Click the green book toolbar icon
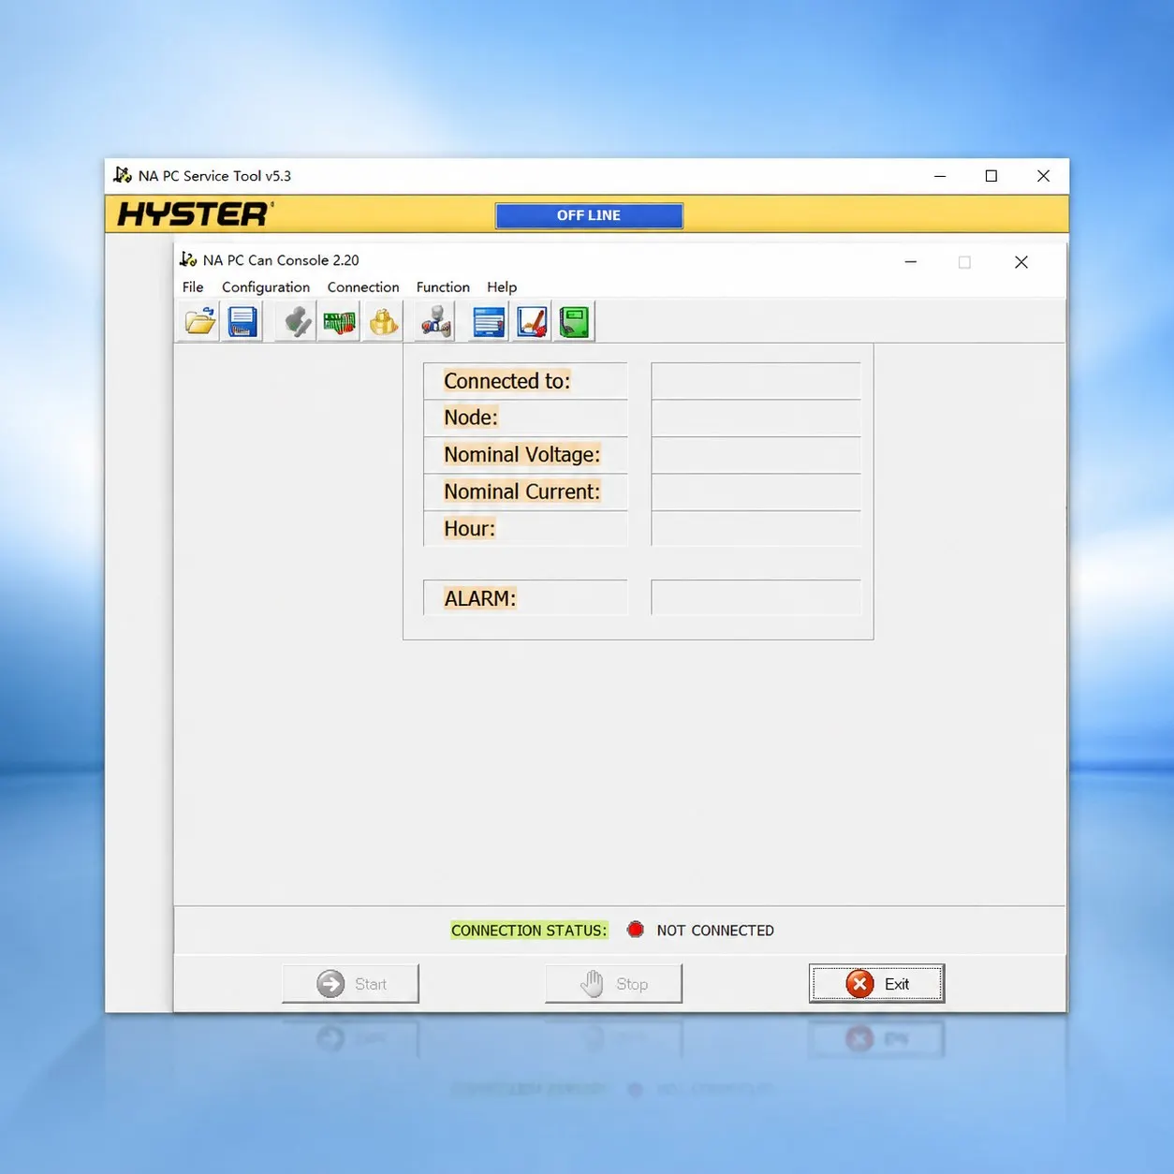 [575, 322]
